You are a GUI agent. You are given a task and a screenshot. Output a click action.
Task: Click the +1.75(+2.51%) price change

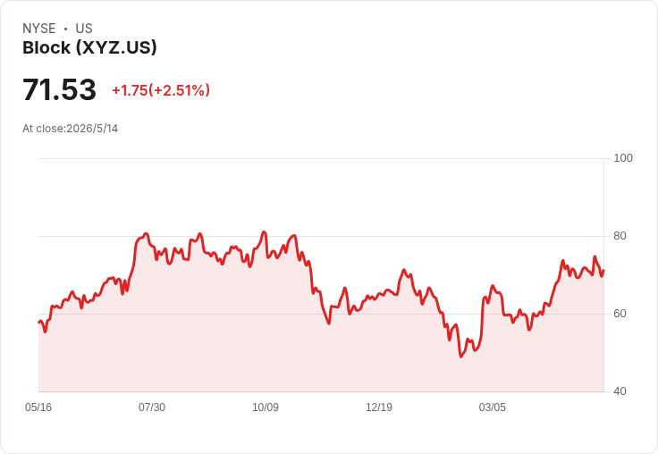[161, 90]
